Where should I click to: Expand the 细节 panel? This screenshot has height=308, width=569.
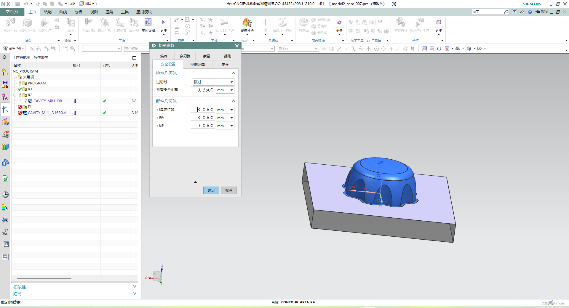(x=135, y=294)
